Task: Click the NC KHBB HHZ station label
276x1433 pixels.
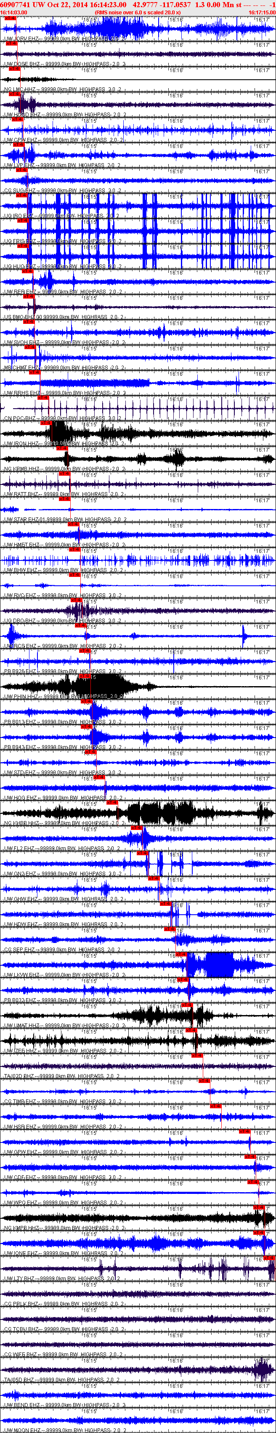Action: click(65, 823)
